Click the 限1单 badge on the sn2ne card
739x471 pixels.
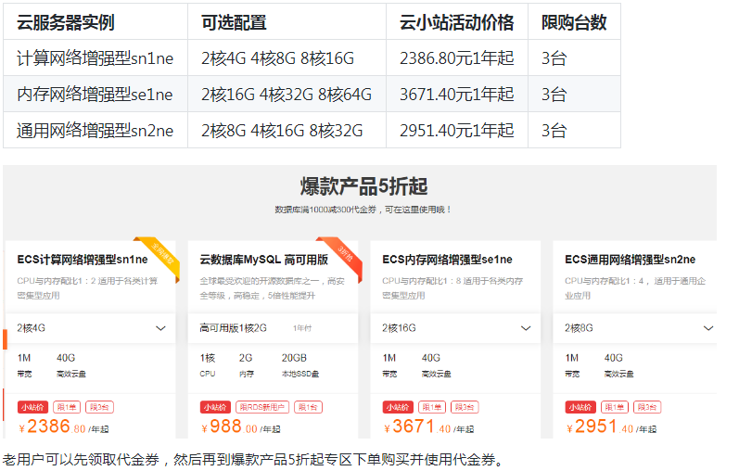pos(615,407)
